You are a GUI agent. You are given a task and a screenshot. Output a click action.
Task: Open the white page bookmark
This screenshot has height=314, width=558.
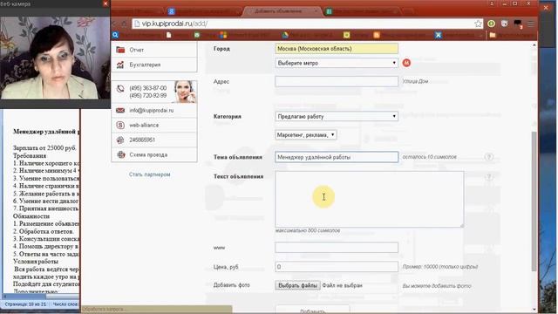tap(168, 35)
